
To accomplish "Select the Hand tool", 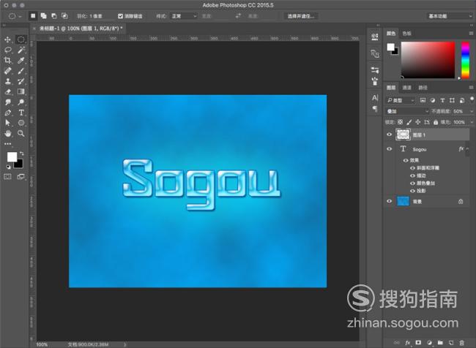I will point(8,133).
